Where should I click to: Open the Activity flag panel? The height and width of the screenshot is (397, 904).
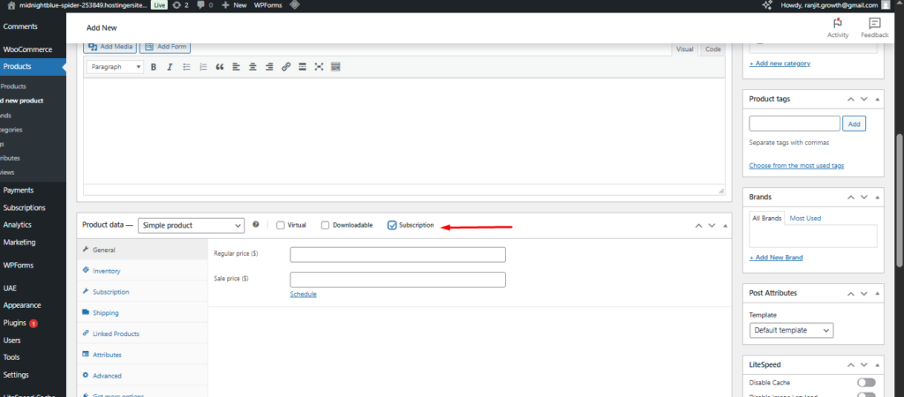(x=838, y=27)
